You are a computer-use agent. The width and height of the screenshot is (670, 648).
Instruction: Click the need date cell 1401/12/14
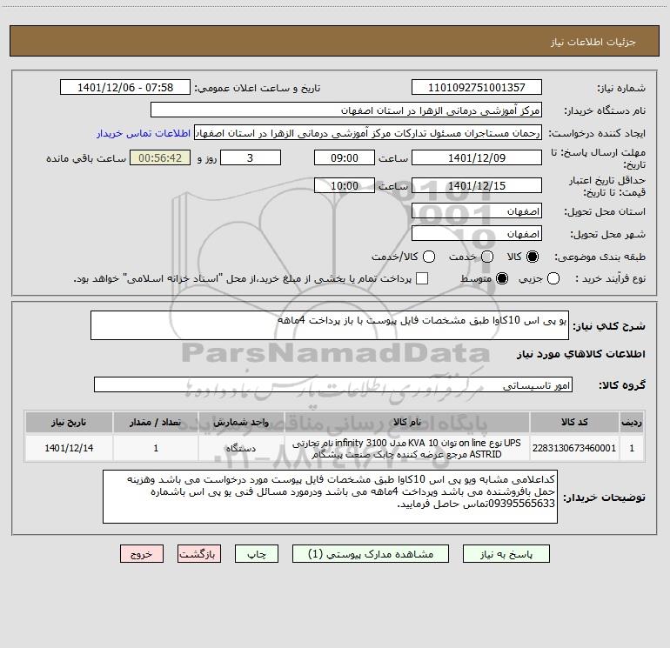[69, 448]
